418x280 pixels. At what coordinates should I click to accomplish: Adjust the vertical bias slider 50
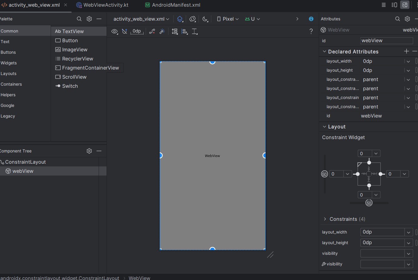[x=325, y=174]
